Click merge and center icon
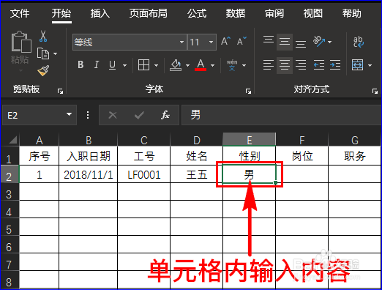382x290 pixels. pos(357,65)
